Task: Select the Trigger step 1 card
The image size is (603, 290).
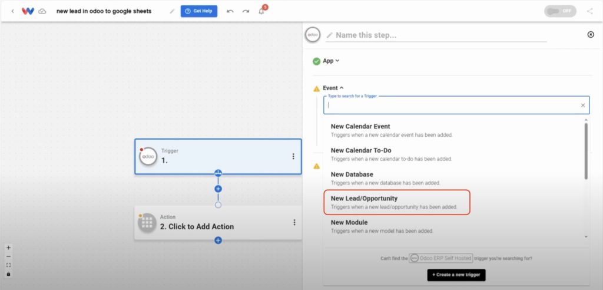Action: point(218,156)
